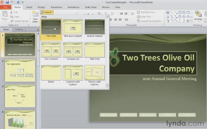The image size is (207, 129).
Task: Click the Paste clipboard icon
Action: (x=5, y=14)
